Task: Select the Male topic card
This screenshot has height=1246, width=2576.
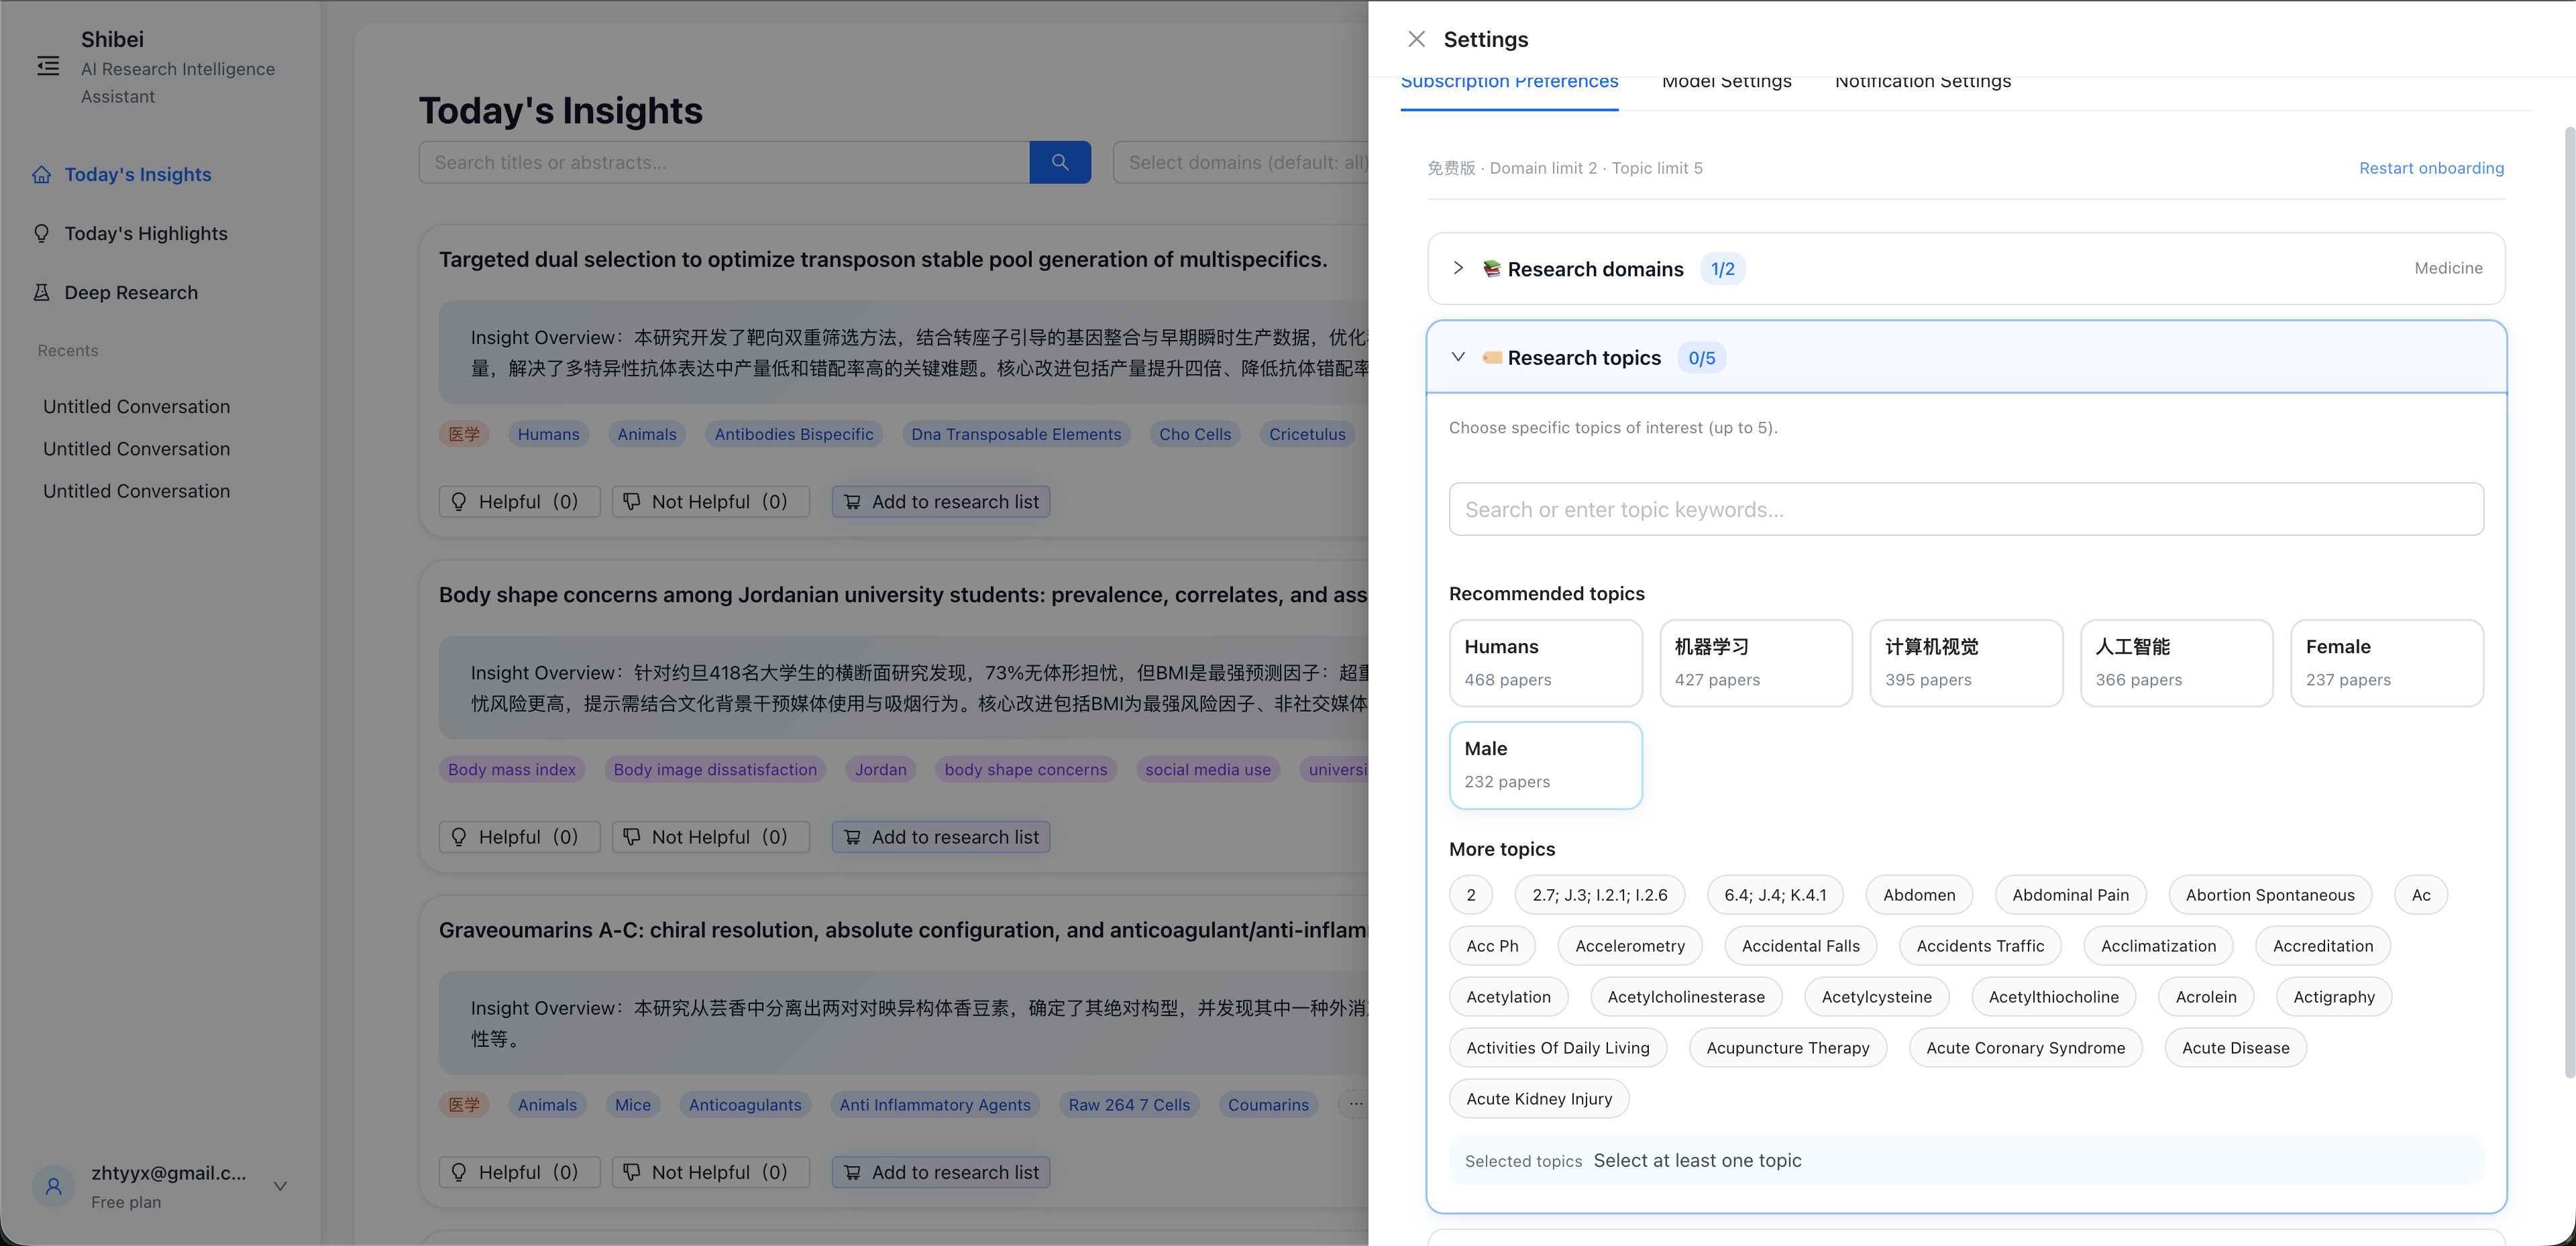Action: [1545, 764]
